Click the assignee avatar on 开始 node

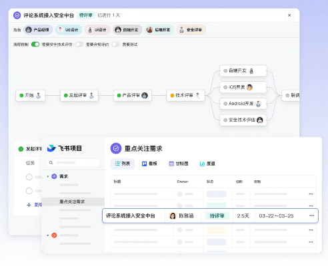tap(39, 95)
